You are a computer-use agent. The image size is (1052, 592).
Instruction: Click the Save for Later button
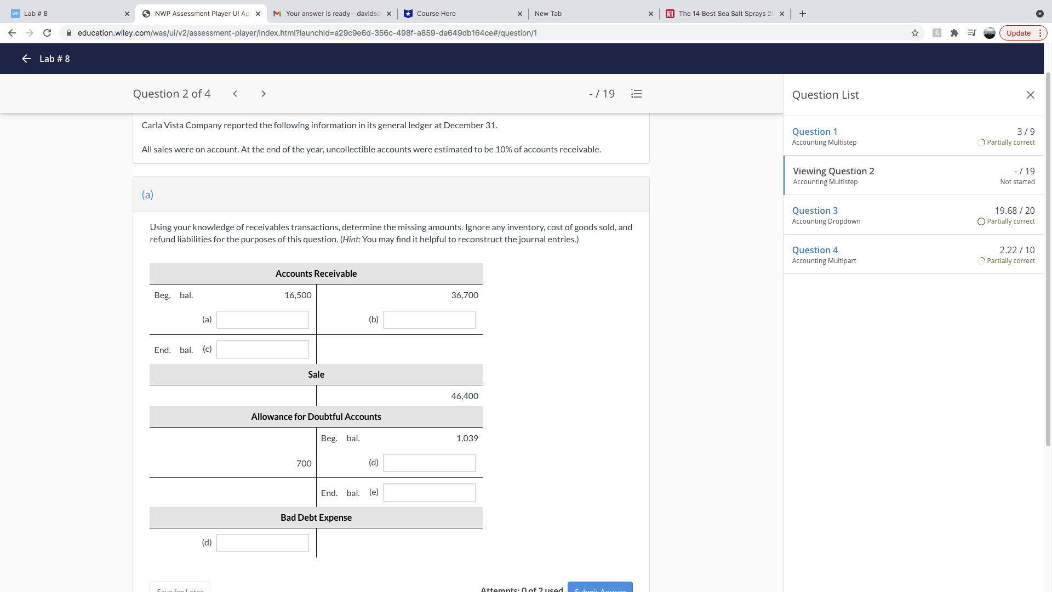click(180, 589)
